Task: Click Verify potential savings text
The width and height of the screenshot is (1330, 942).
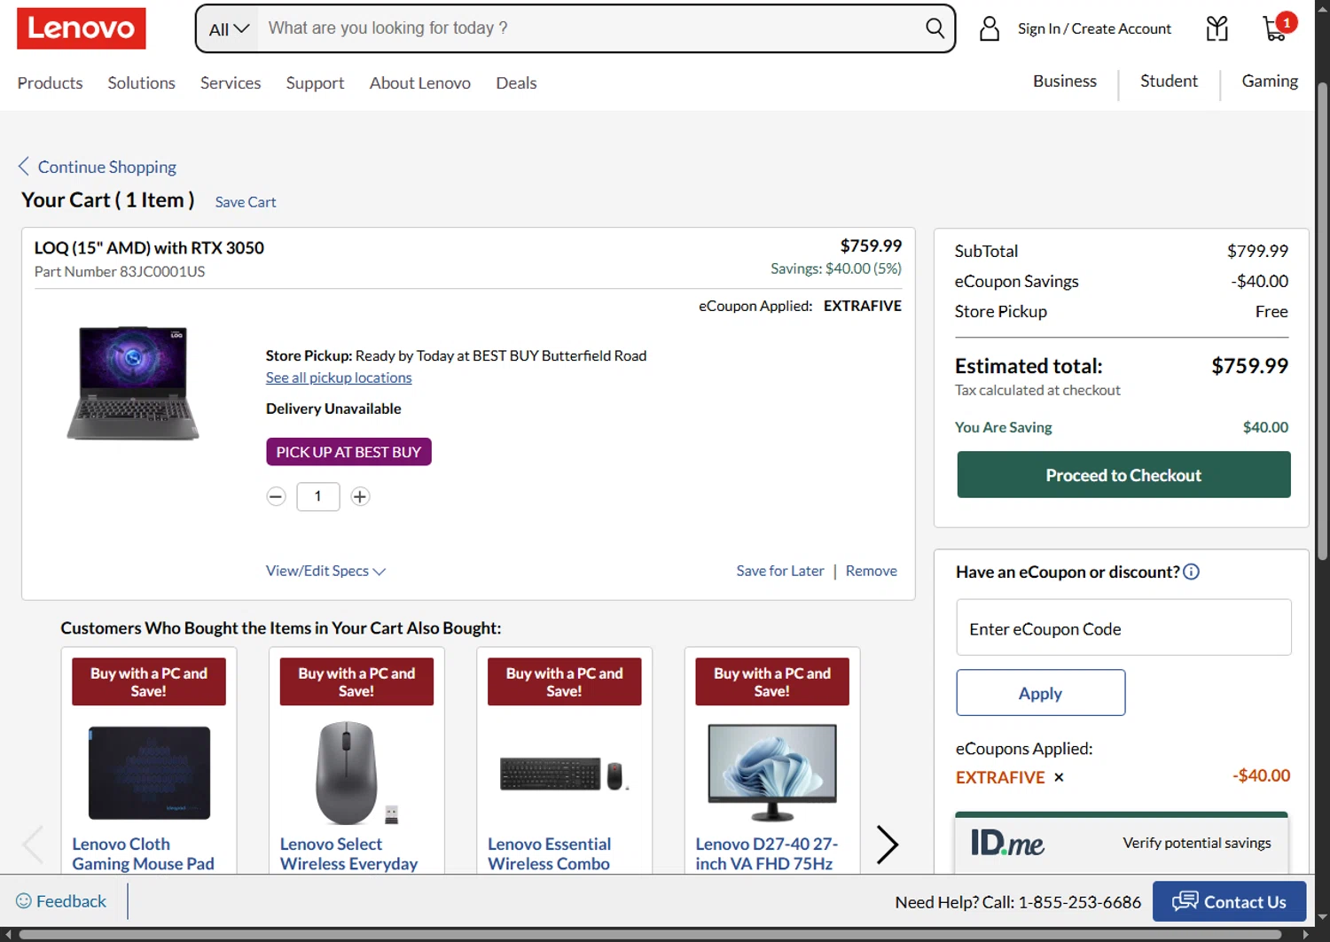Action: point(1197,843)
